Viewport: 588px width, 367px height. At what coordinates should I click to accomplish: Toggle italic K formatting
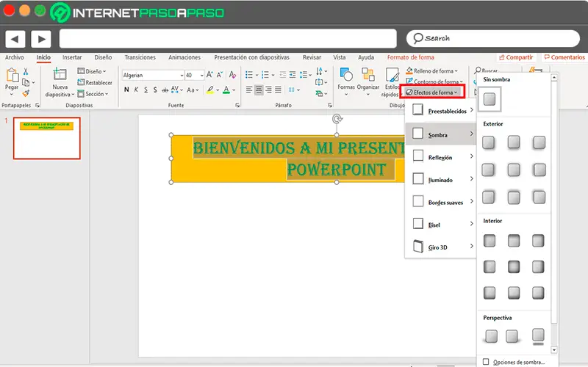pos(136,90)
